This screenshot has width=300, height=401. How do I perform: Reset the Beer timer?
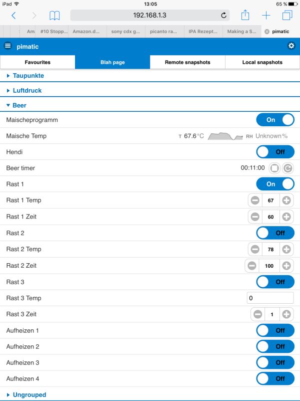tap(287, 168)
